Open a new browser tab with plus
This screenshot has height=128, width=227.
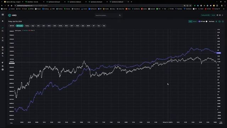click(x=131, y=2)
